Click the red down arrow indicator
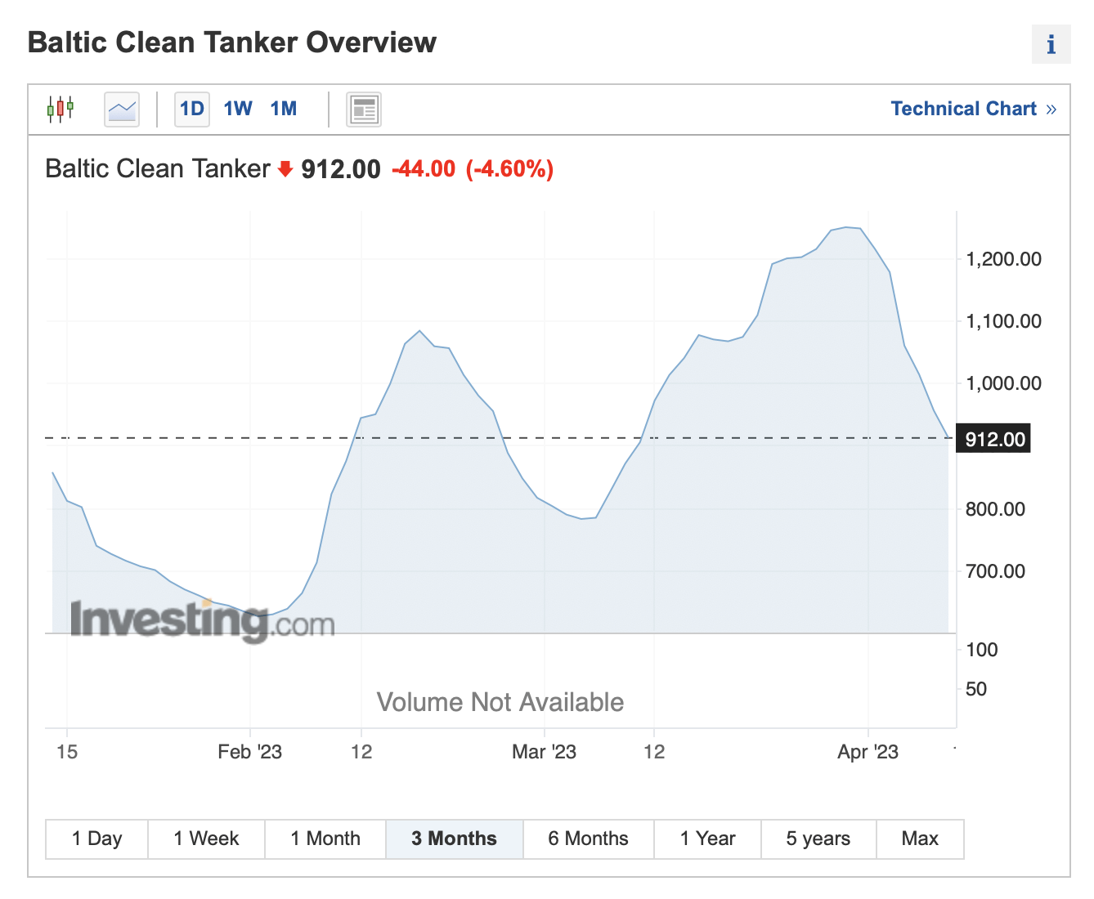1094x899 pixels. click(x=285, y=169)
